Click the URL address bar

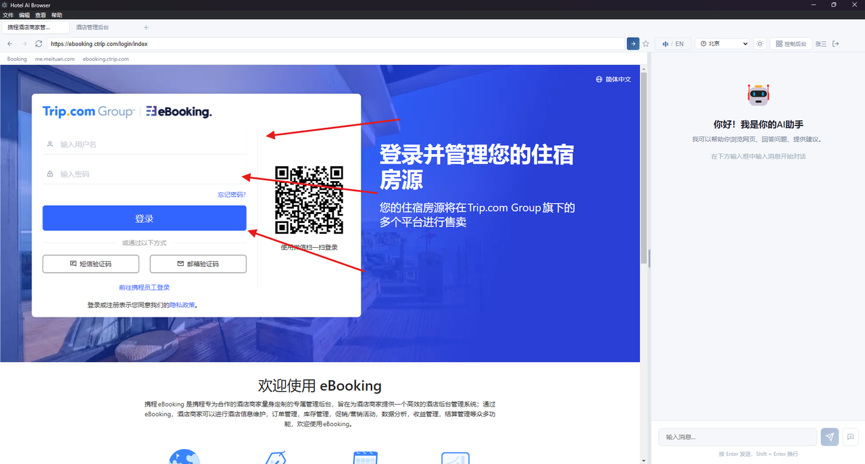point(337,44)
